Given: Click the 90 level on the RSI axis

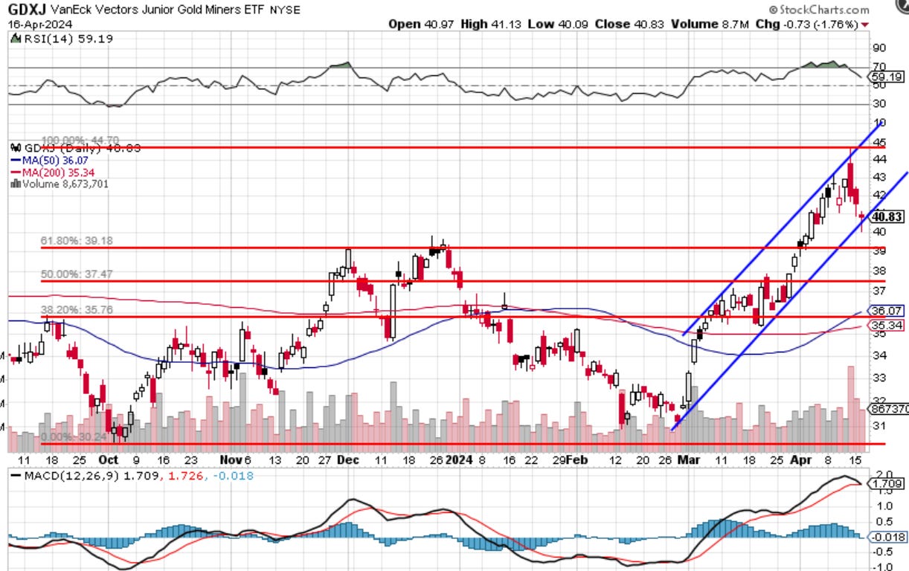Looking at the screenshot, I should tap(879, 48).
